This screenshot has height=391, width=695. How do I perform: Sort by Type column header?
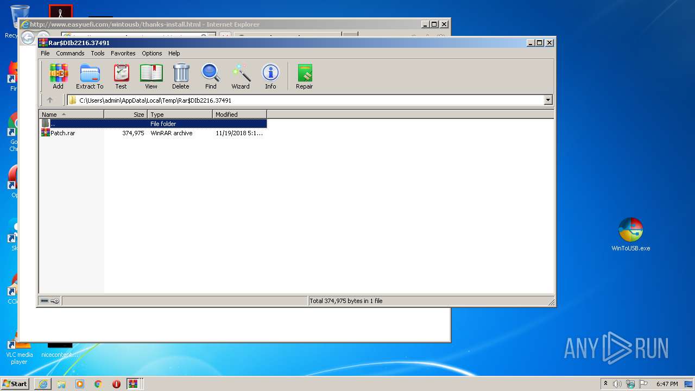click(180, 114)
